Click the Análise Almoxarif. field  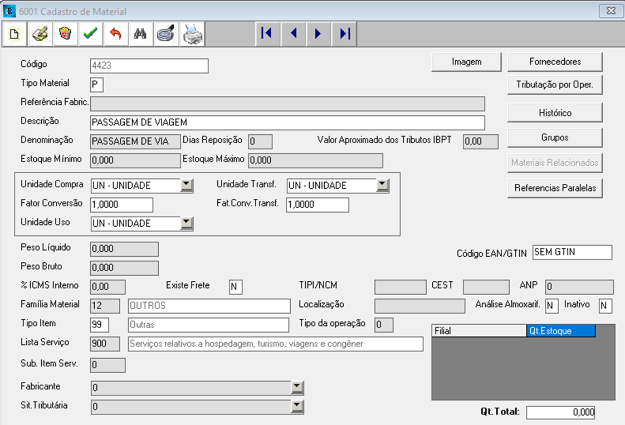pyautogui.click(x=551, y=306)
